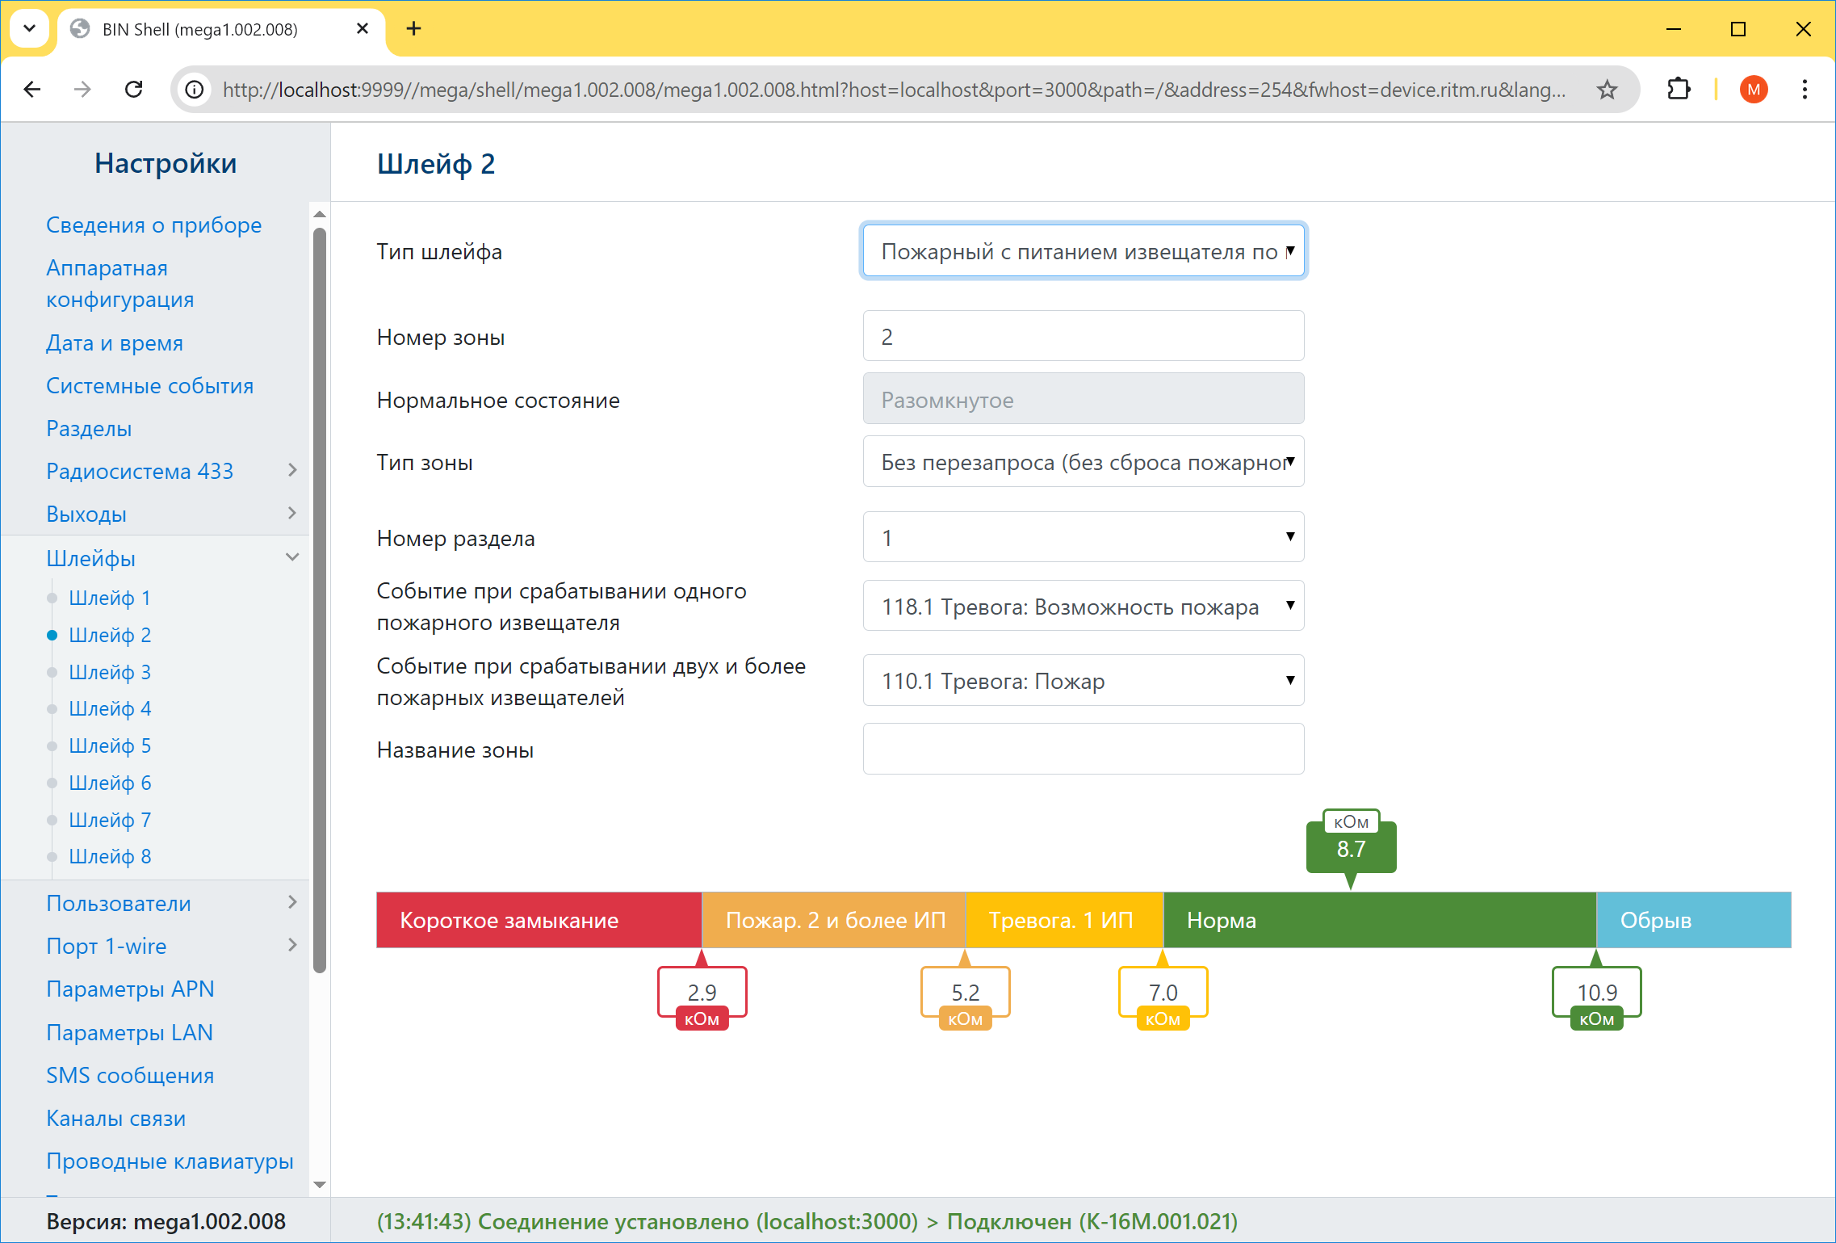The image size is (1836, 1243).
Task: Click the Версия: mega1.002.008 label
Action: 166,1221
